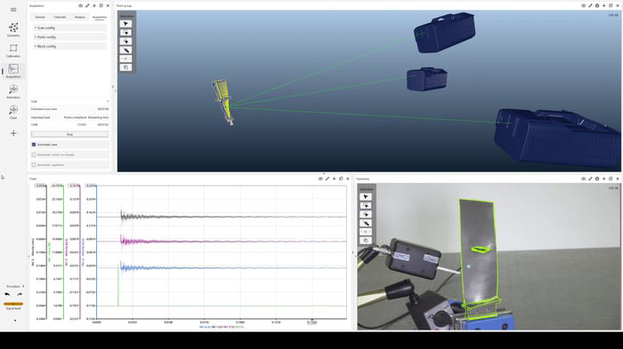Select the diagonal line tool in the Point group view
623x349 pixels.
click(126, 50)
